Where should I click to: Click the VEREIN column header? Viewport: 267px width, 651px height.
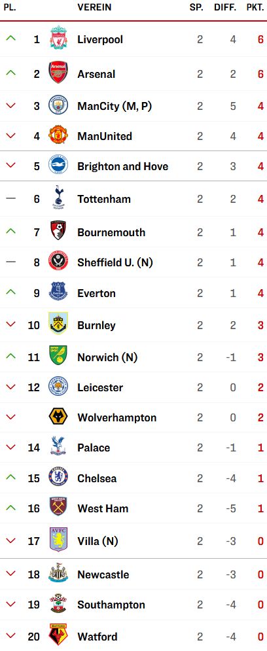tap(94, 8)
